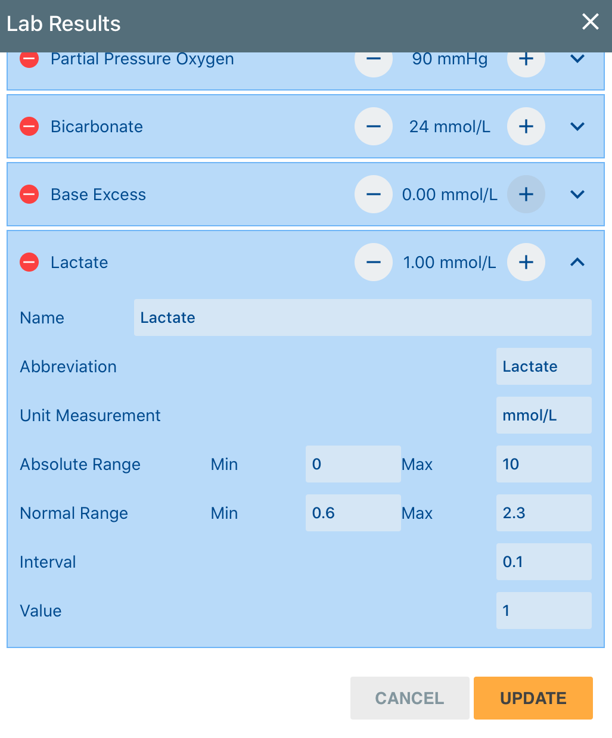The width and height of the screenshot is (612, 738).
Task: Expand the Bicarbonate details
Action: click(x=576, y=126)
